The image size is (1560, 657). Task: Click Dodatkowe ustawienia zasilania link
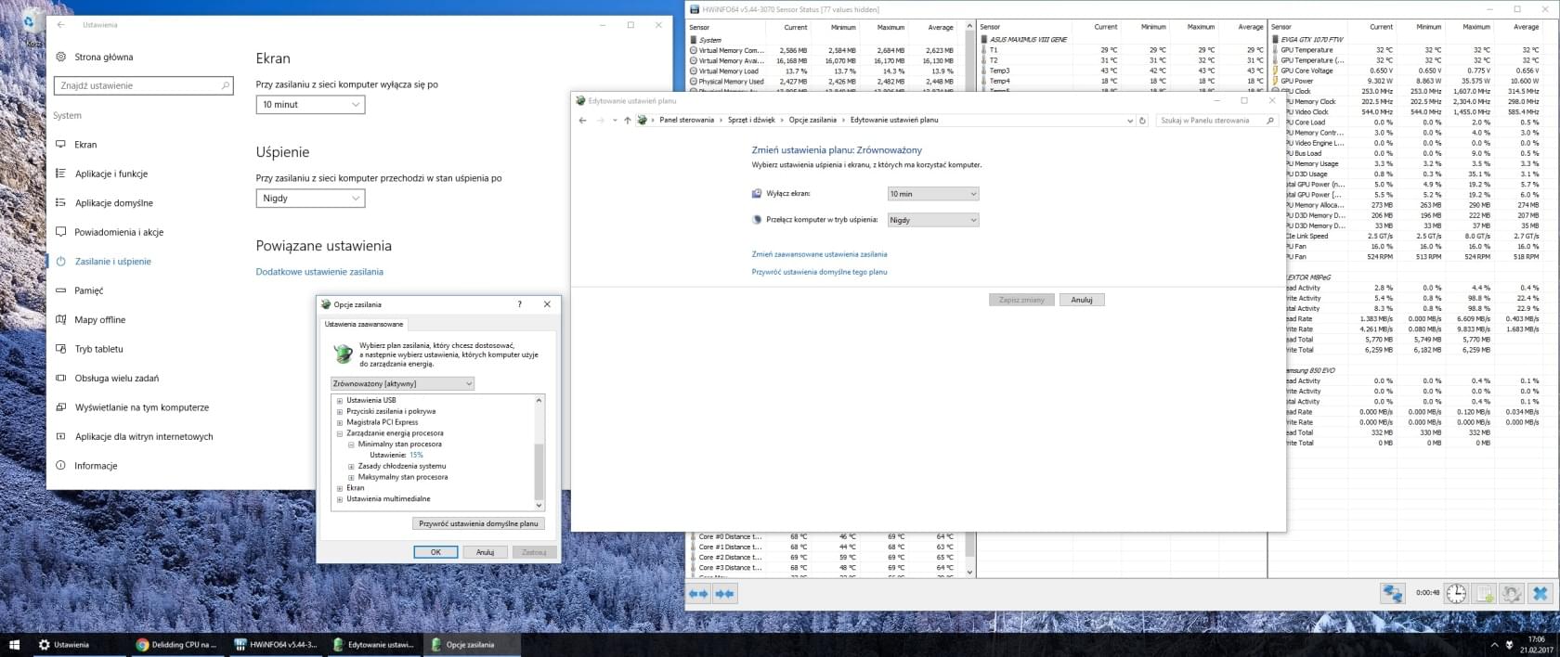[x=319, y=272]
